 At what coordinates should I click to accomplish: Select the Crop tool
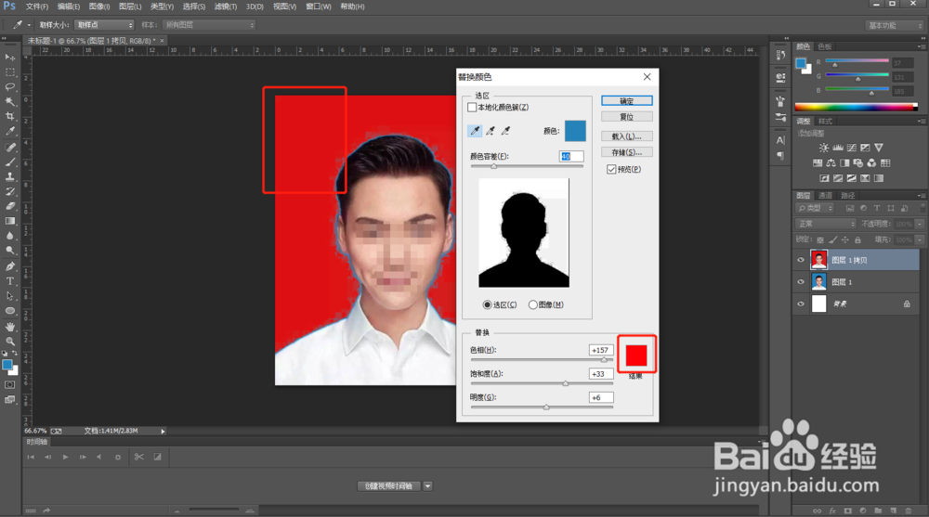(x=10, y=117)
